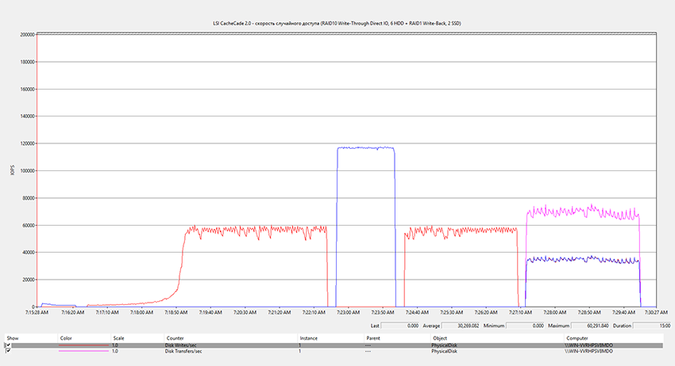The height and width of the screenshot is (366, 675).
Task: Toggle the Disk Writes/sec show checkbox
Action: [10, 345]
